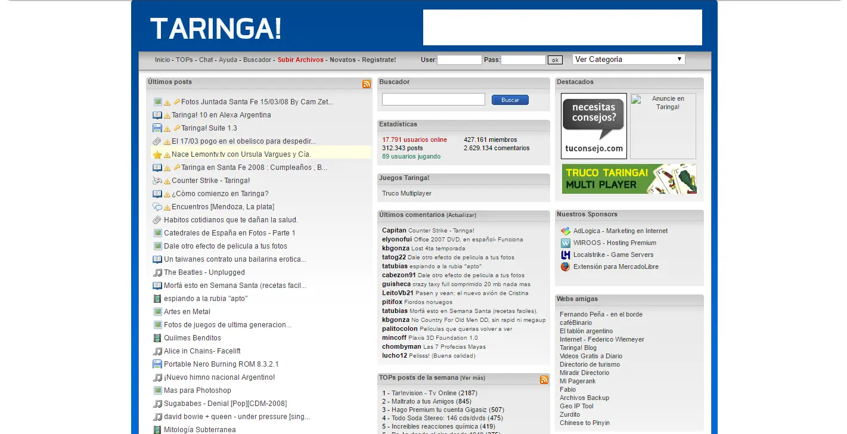Click the ok login button
The height and width of the screenshot is (434, 847).
555,60
